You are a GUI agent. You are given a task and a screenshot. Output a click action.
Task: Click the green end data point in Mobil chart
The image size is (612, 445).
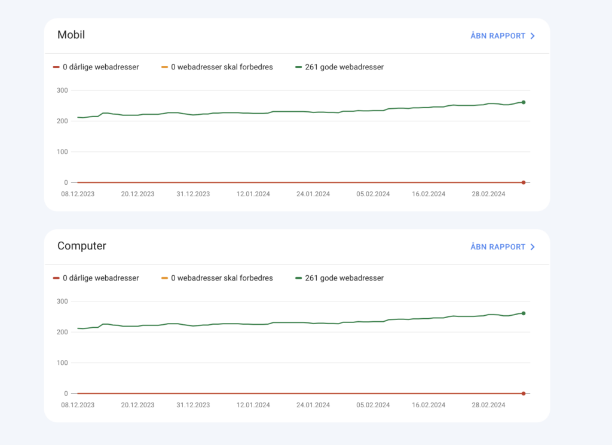click(524, 102)
